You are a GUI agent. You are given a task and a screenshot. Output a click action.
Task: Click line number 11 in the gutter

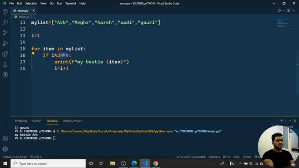tap(22, 22)
